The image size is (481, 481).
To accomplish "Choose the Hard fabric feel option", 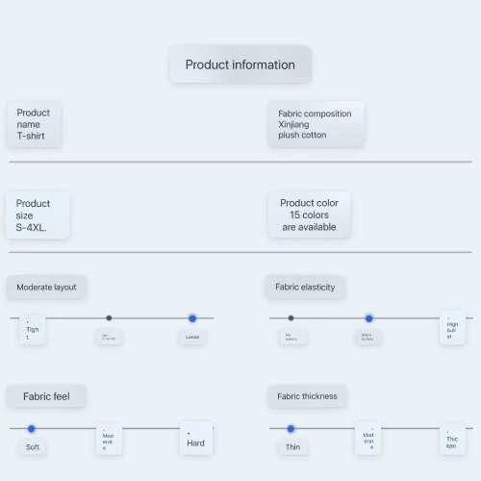I will [x=196, y=438].
